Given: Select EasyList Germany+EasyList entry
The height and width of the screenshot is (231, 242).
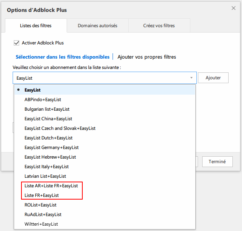Looking at the screenshot, I should pyautogui.click(x=105, y=147).
